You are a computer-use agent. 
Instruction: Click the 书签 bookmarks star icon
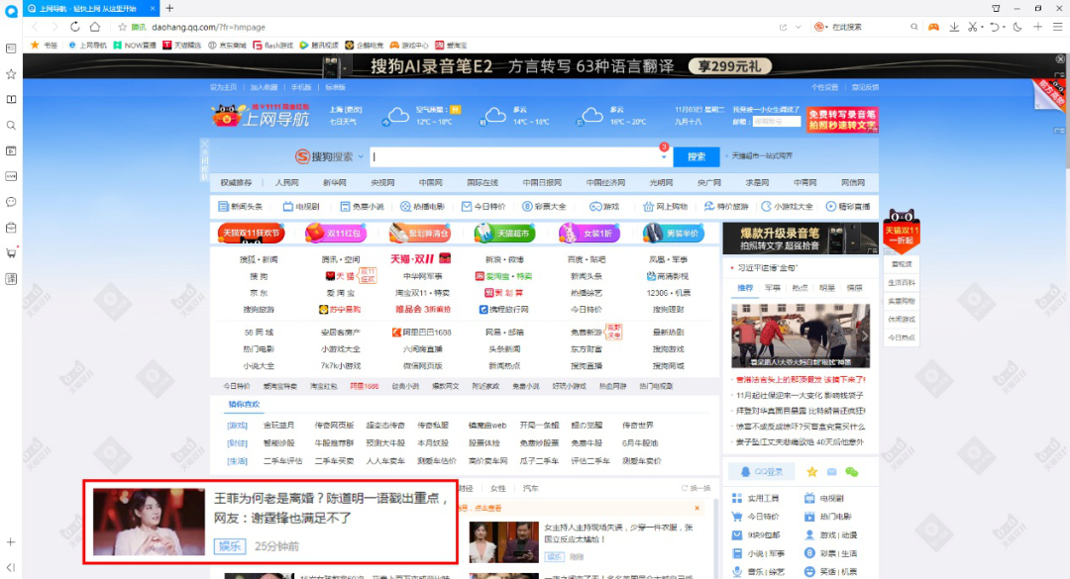point(35,45)
